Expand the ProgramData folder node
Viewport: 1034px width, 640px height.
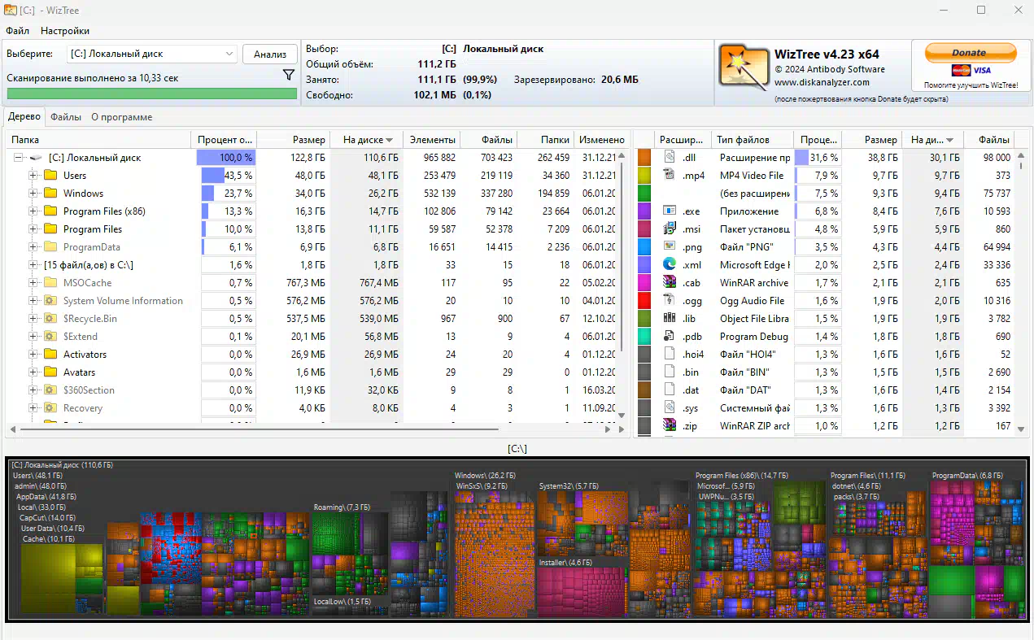pyautogui.click(x=33, y=247)
